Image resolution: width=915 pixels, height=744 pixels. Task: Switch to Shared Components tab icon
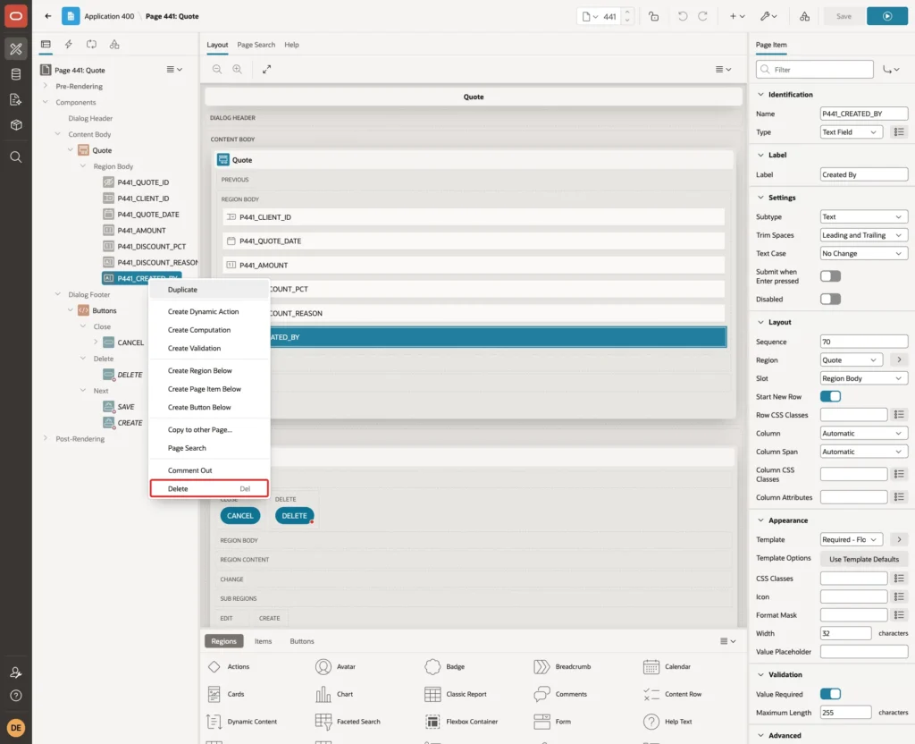coord(114,45)
